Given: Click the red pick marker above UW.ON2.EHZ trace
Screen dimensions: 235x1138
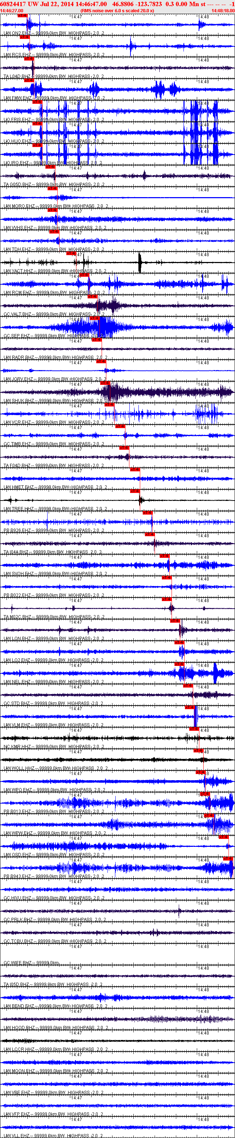Looking at the screenshot, I should pyautogui.click(x=23, y=15).
